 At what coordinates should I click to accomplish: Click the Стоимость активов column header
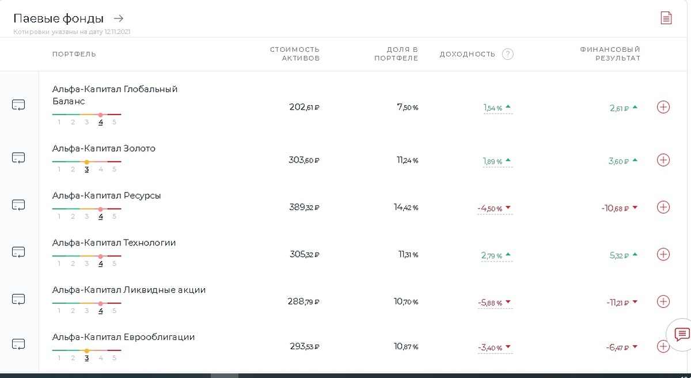(x=295, y=54)
